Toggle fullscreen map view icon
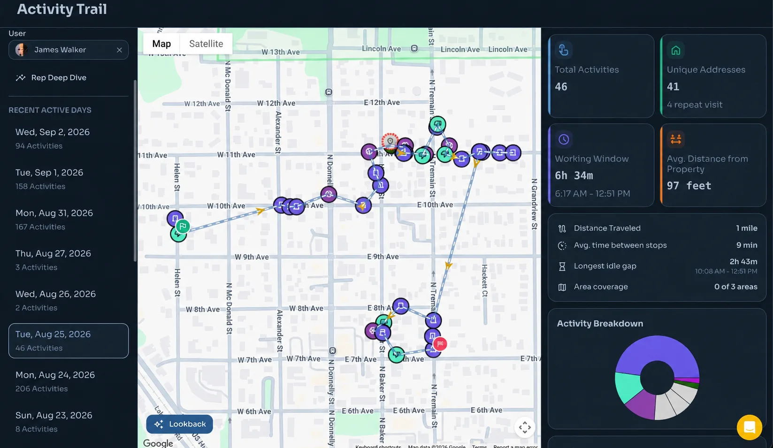 [525, 427]
